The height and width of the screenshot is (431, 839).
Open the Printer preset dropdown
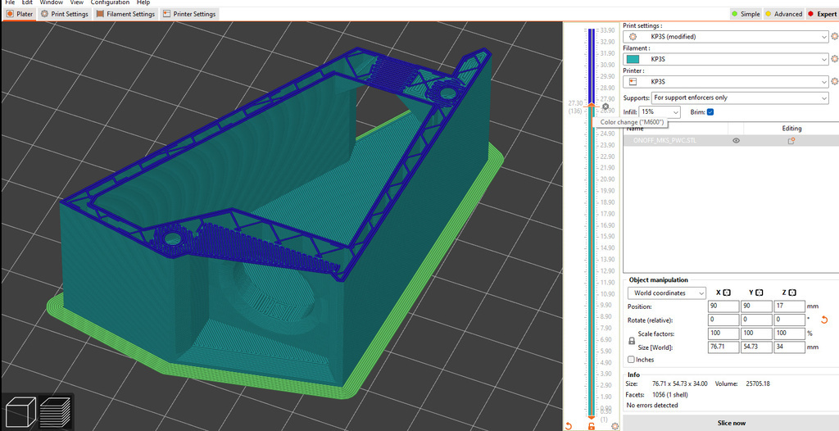(726, 81)
